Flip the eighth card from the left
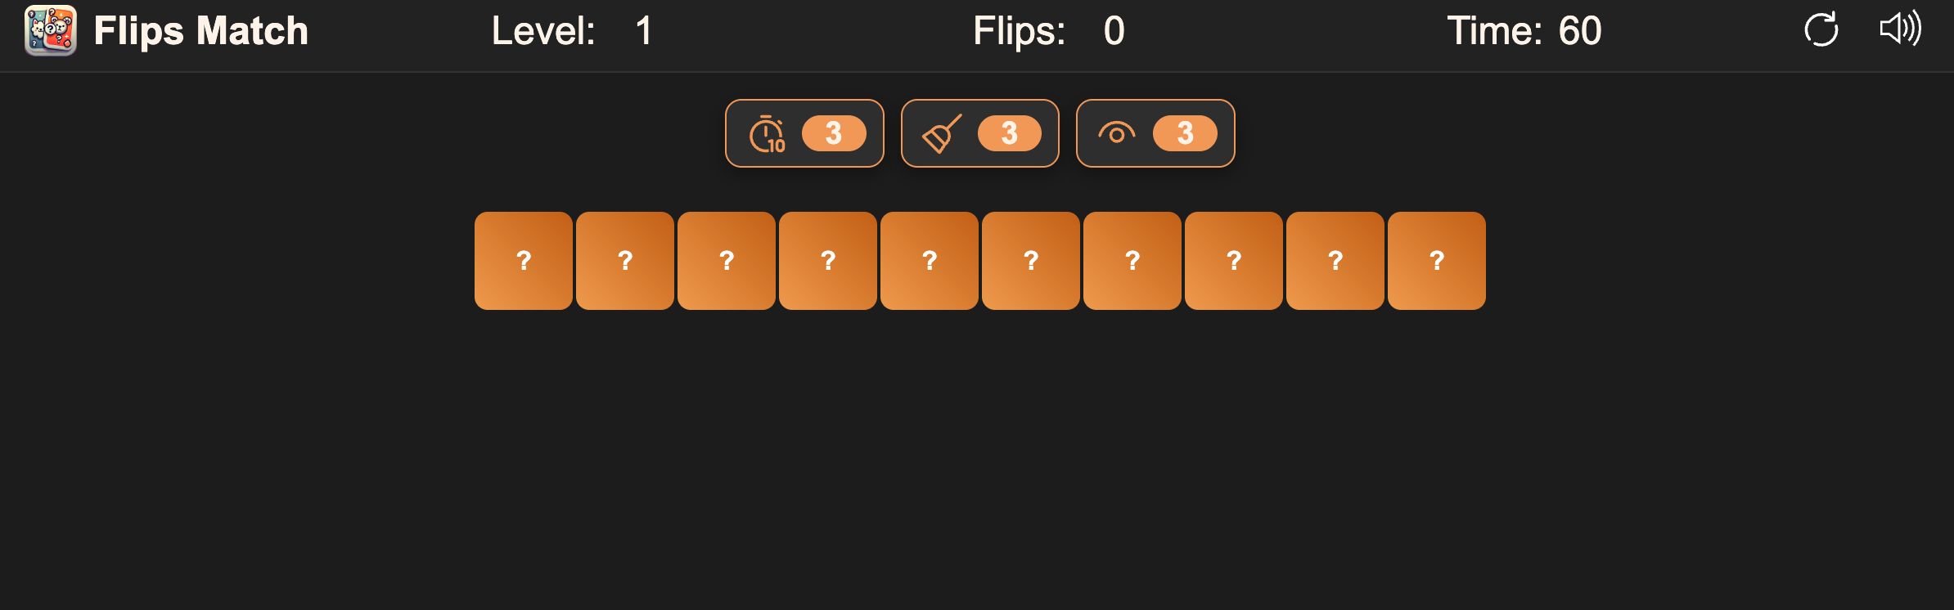Viewport: 1954px width, 610px height. (1234, 261)
